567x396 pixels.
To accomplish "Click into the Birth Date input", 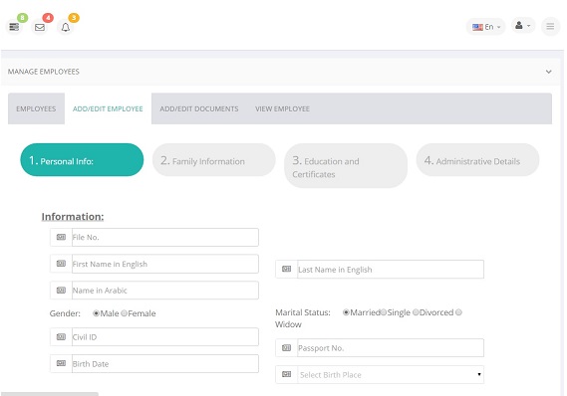I will pyautogui.click(x=165, y=363).
